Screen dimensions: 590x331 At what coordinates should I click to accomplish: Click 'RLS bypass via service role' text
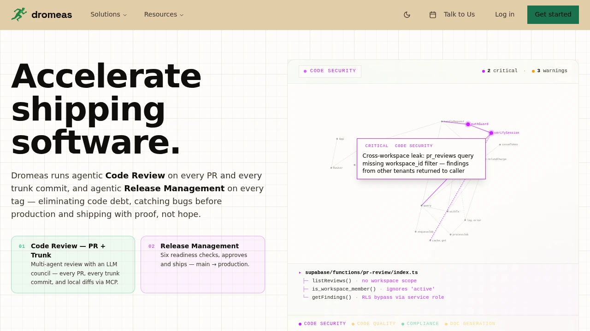point(403,297)
